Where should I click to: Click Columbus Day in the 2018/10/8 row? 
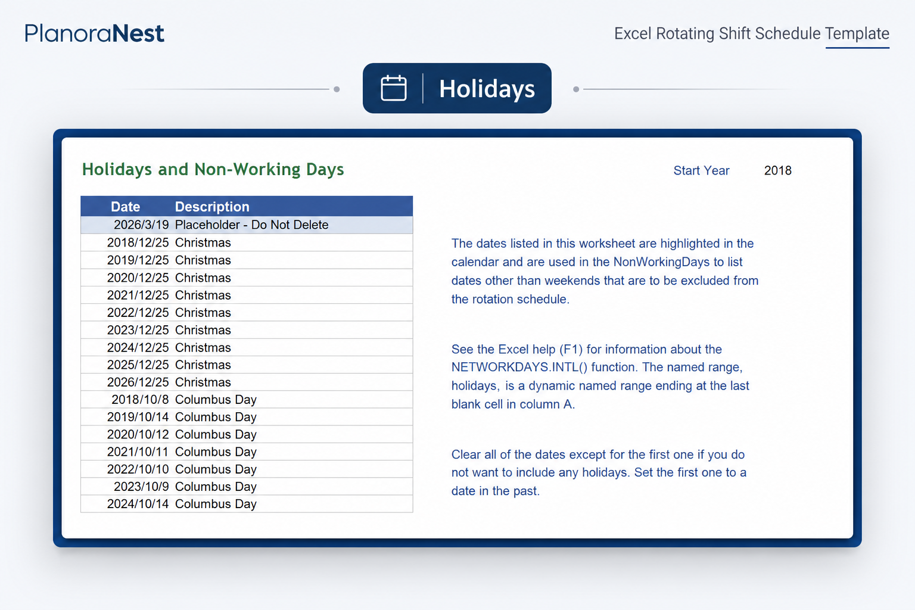216,399
